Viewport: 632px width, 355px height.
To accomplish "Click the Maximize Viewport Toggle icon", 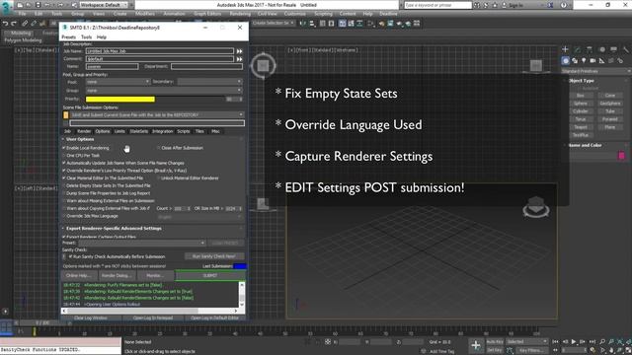I will (628, 350).
